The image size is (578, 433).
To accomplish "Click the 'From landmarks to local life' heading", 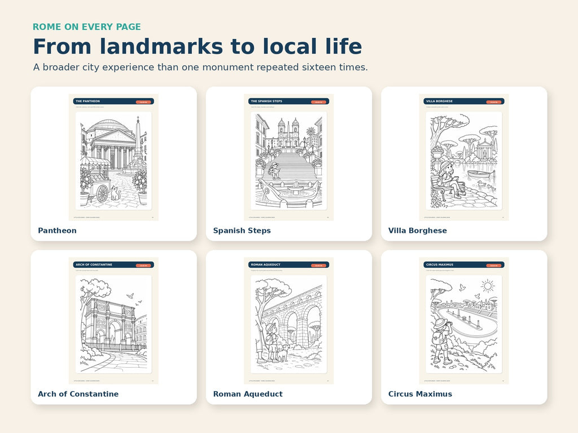I will coord(197,46).
